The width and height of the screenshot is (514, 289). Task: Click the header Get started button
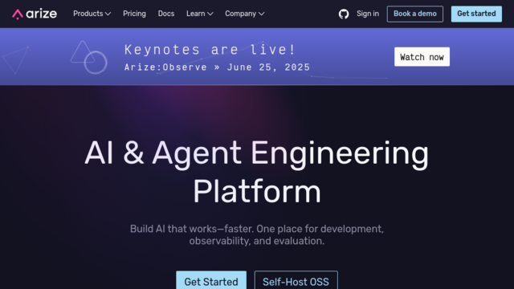(476, 14)
